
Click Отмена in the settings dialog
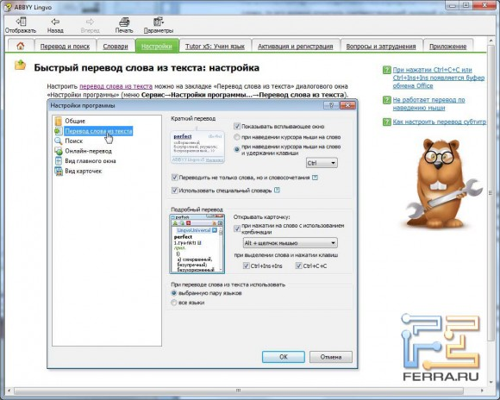pos(331,357)
